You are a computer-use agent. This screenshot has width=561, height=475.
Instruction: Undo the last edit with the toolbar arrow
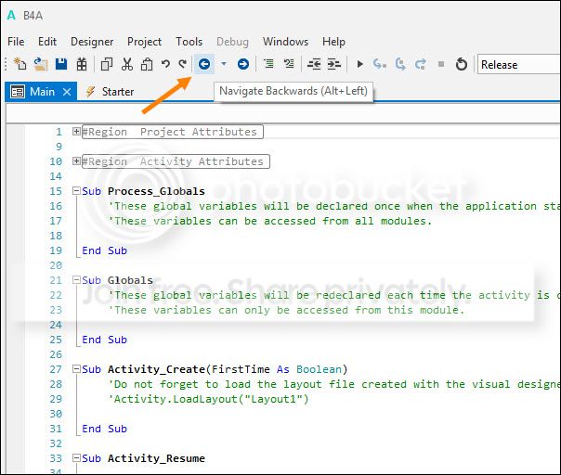(165, 64)
